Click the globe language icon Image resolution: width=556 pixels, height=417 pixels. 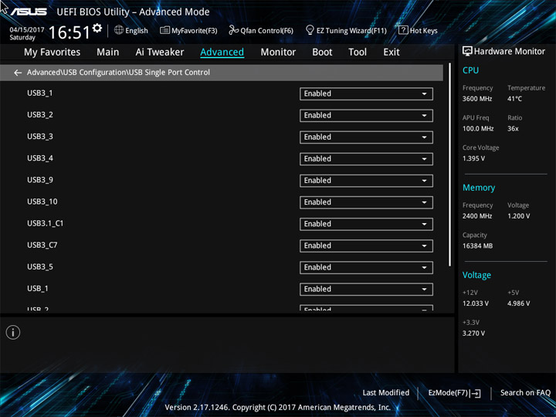[x=119, y=30]
